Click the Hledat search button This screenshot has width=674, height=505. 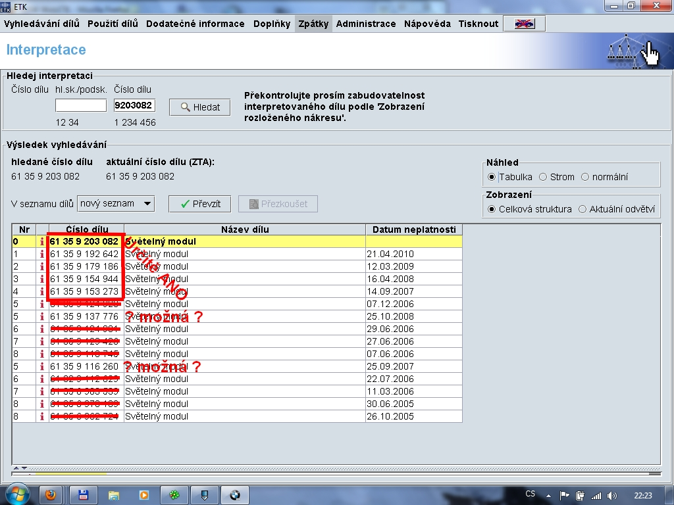pyautogui.click(x=199, y=107)
